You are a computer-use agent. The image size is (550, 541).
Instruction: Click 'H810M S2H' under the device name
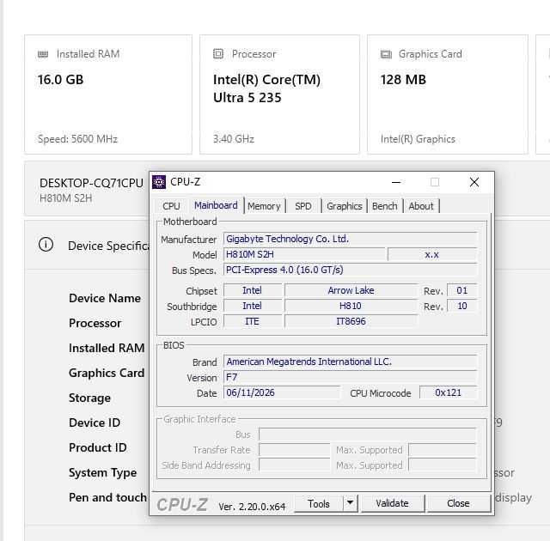pos(65,198)
